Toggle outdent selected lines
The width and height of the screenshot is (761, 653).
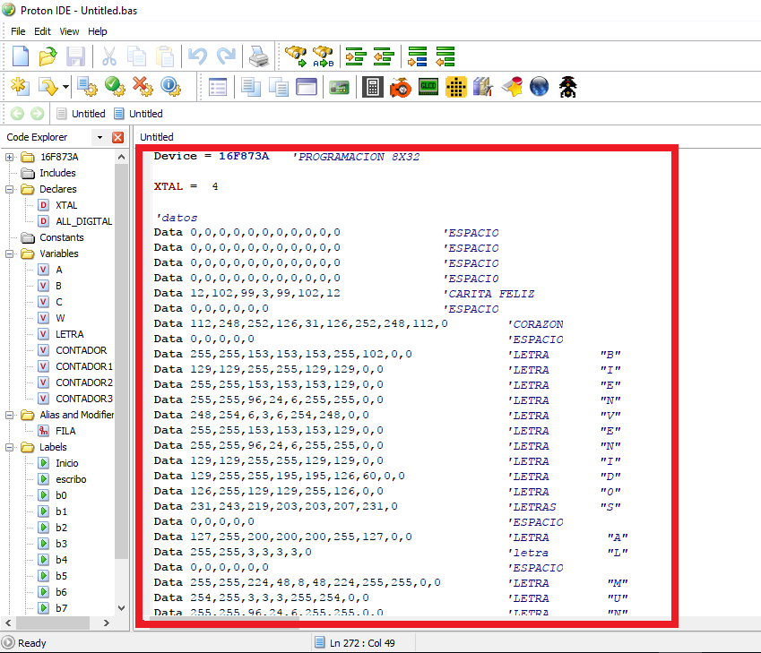tap(383, 56)
